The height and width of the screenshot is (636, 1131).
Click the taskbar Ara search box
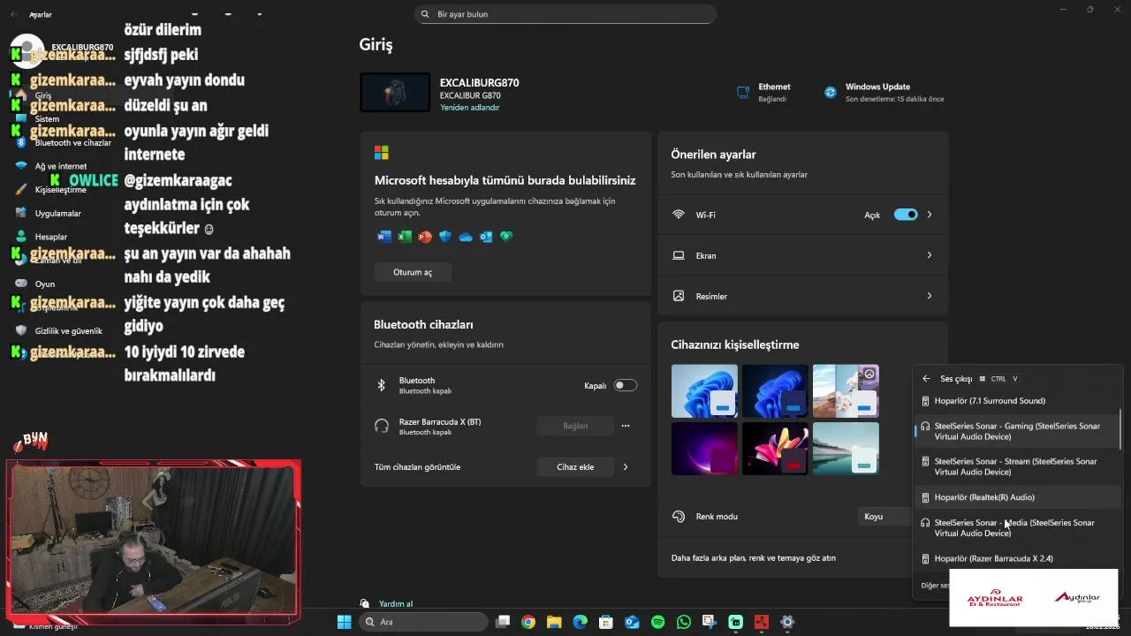coord(424,622)
